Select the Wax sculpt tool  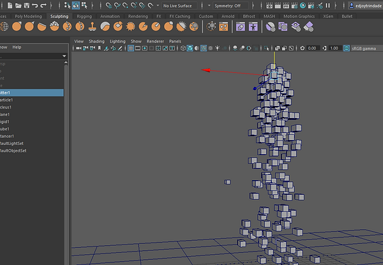tap(105, 26)
